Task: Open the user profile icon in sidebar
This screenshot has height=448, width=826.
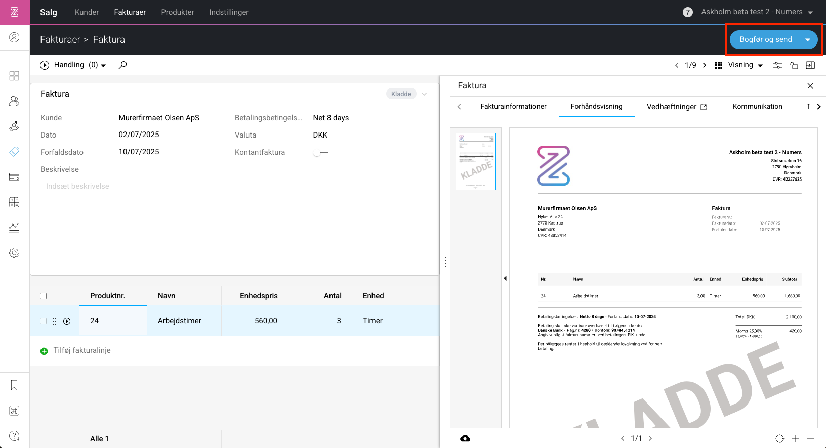Action: tap(14, 37)
